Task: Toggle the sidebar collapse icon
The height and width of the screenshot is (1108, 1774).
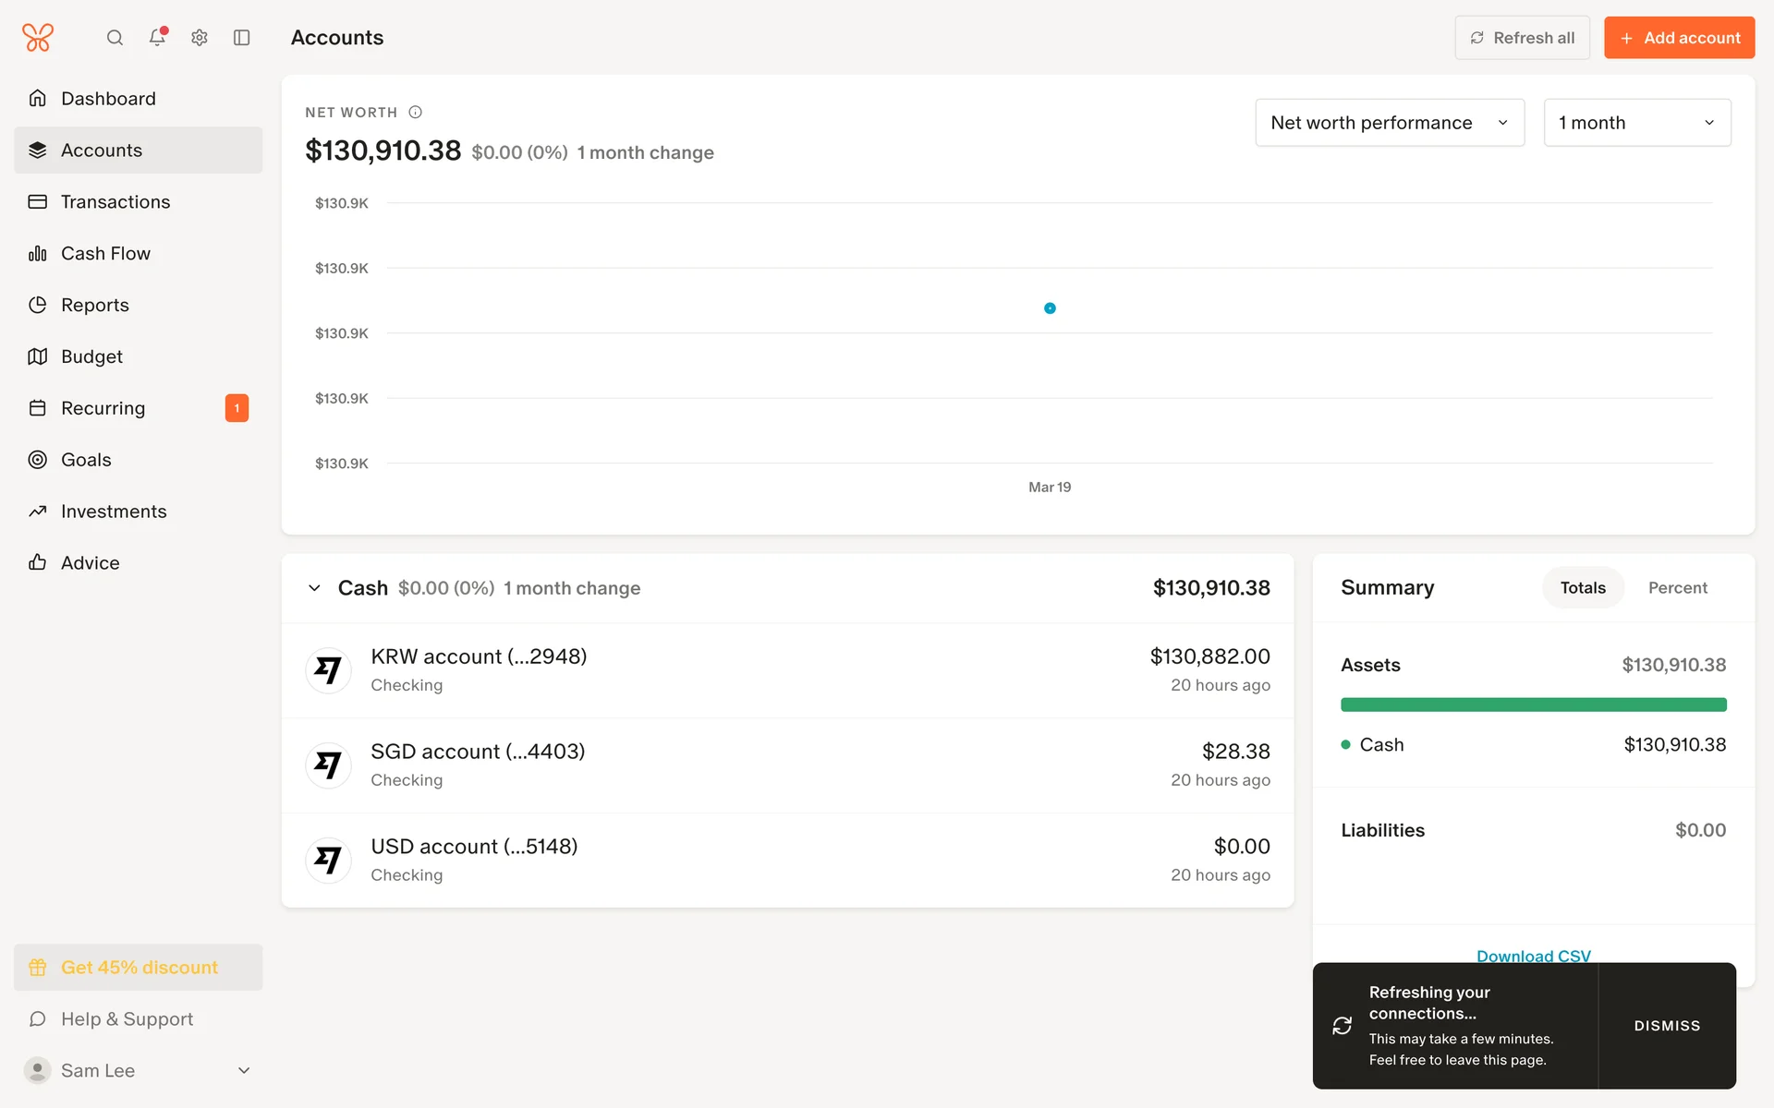Action: (242, 38)
